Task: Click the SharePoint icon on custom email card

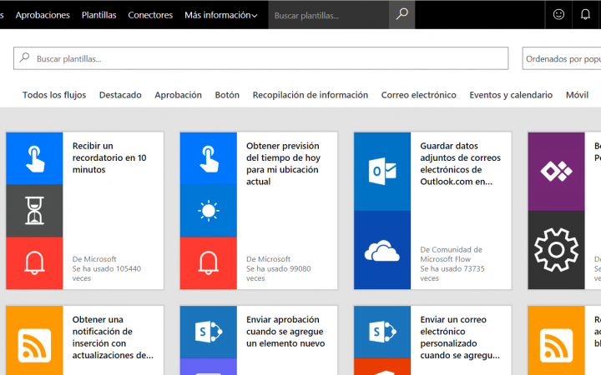Action: [x=382, y=332]
